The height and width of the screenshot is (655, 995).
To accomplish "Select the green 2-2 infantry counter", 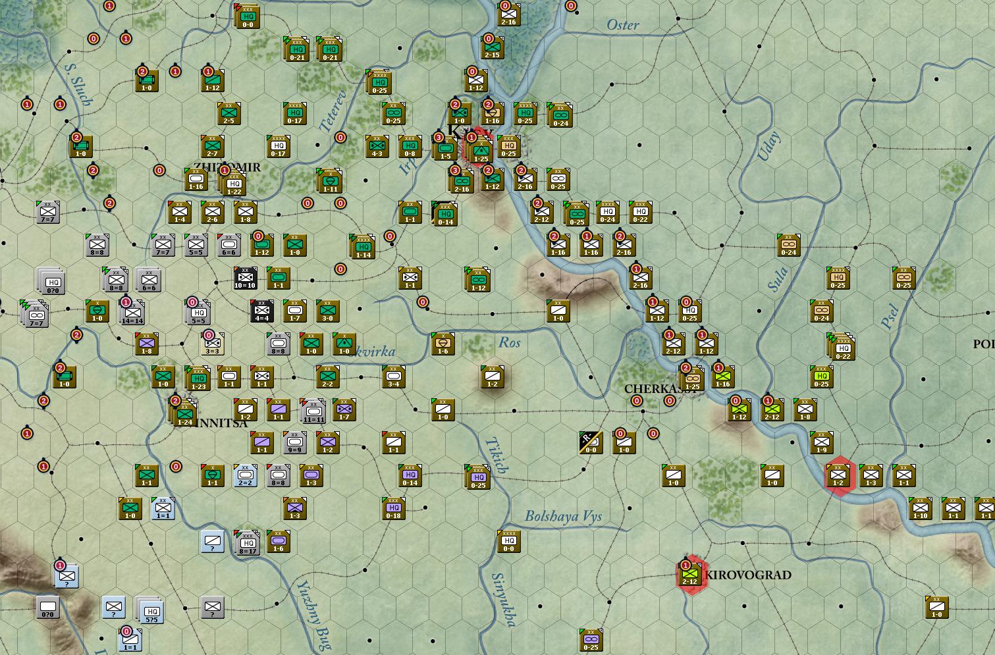I will point(327,377).
